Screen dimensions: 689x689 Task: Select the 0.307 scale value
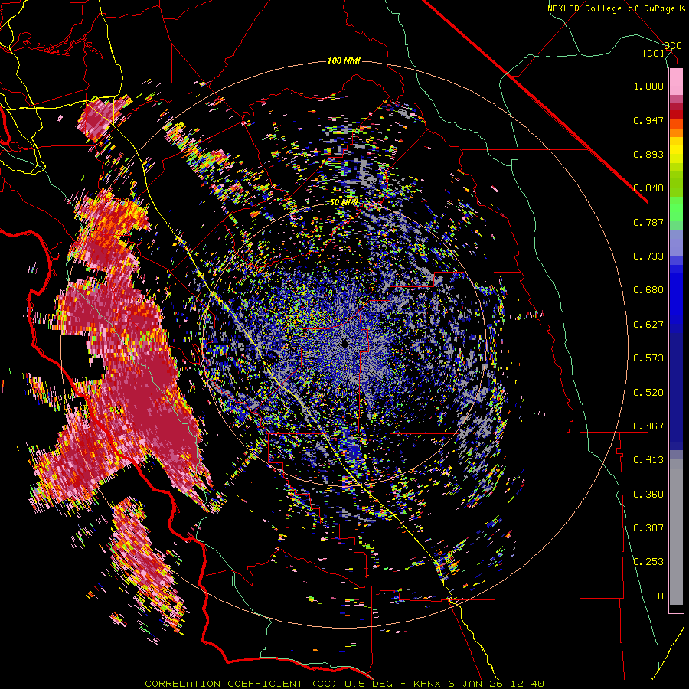648,528
